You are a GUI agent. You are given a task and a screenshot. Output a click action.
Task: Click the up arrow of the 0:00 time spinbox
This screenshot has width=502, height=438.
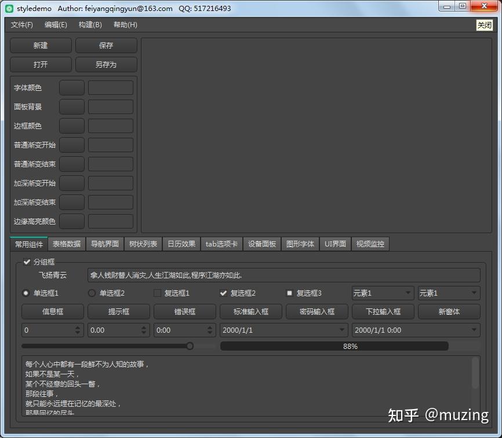click(x=210, y=327)
